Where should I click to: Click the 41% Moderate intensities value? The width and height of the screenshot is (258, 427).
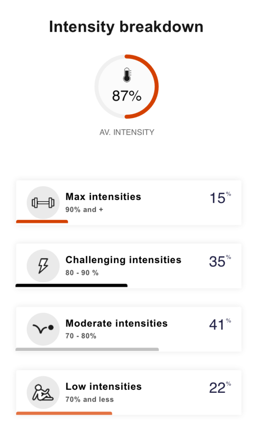220,324
